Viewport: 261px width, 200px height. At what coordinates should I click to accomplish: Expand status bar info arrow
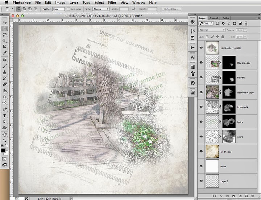point(71,199)
